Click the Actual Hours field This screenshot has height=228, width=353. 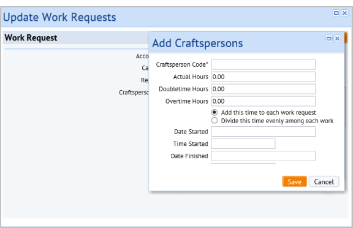[x=263, y=77]
